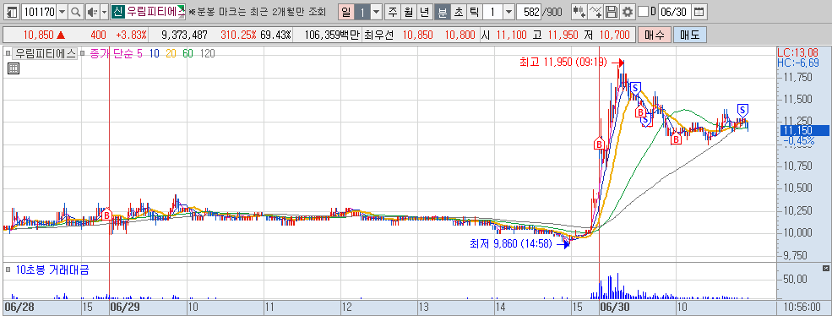Click the stock code input field 101170
Viewport: 832px width, 316px height.
pyautogui.click(x=39, y=11)
